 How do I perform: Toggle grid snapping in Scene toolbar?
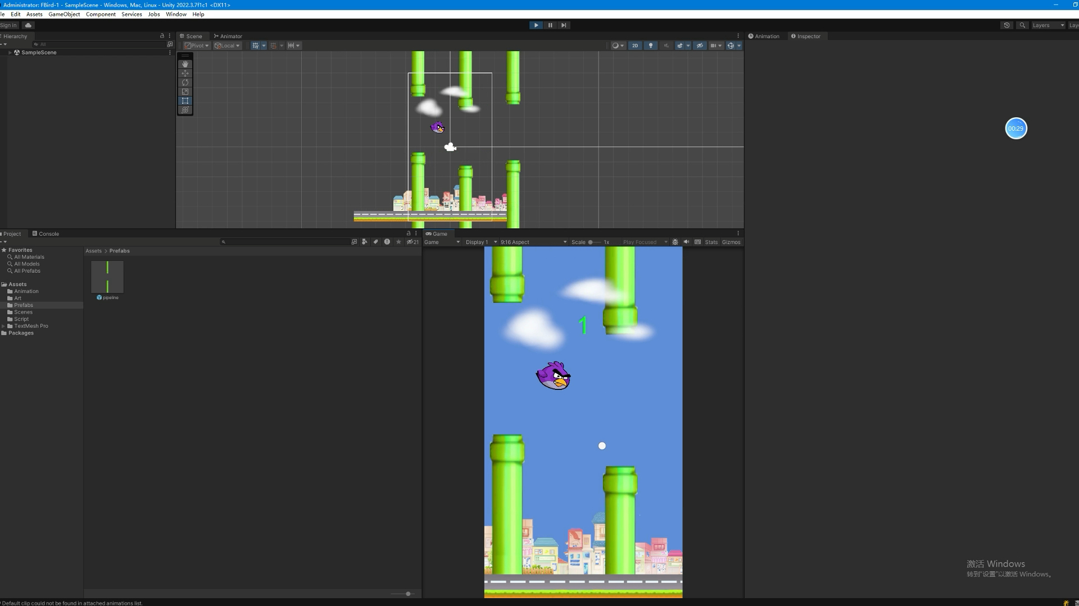coord(274,45)
